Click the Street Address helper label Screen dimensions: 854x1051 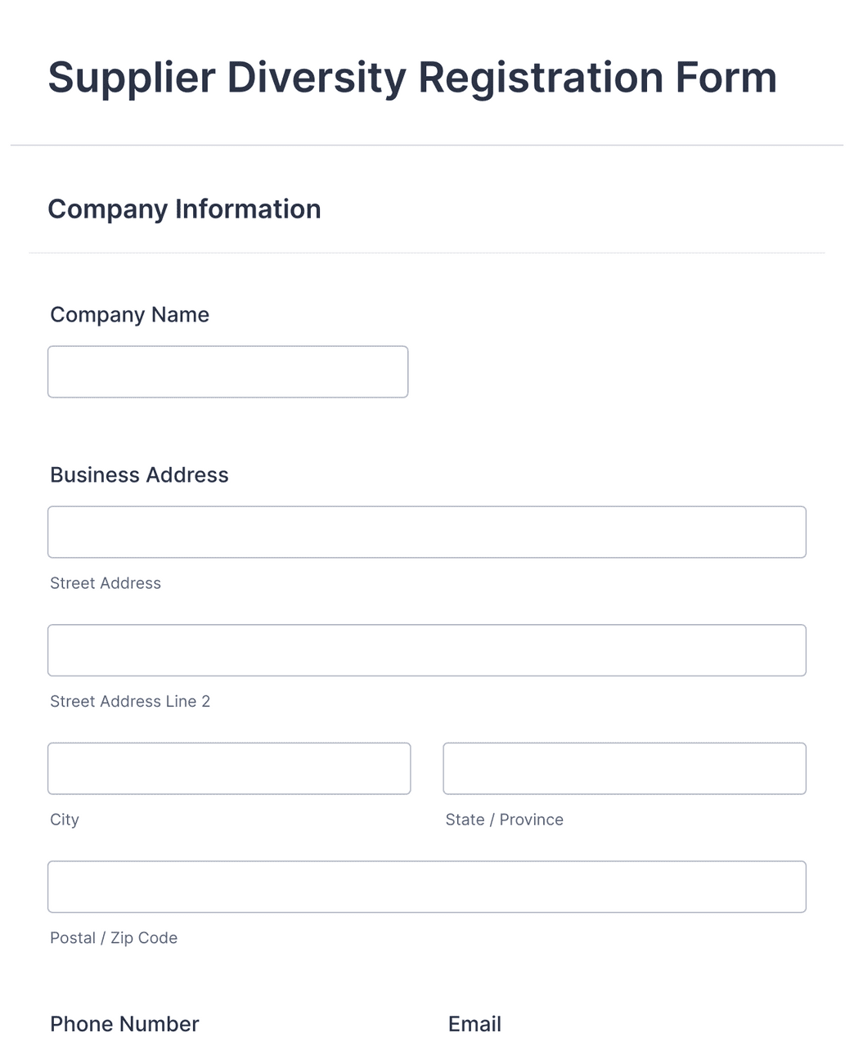106,583
